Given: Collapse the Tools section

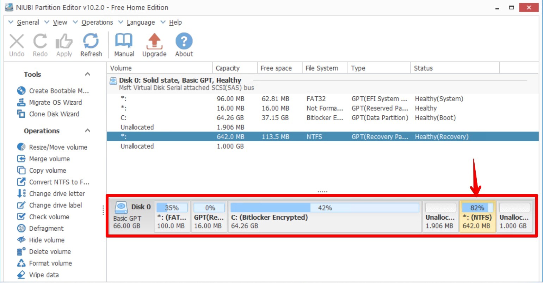Looking at the screenshot, I should click(x=88, y=74).
